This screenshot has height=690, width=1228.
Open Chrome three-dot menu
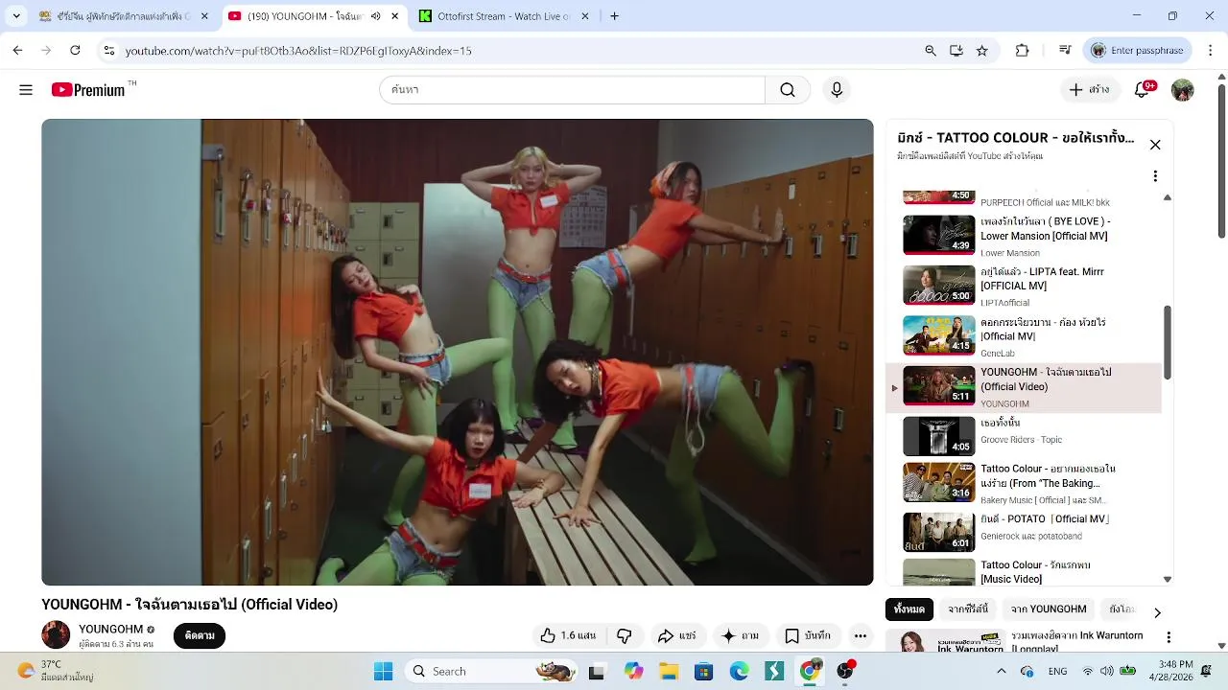point(1211,51)
